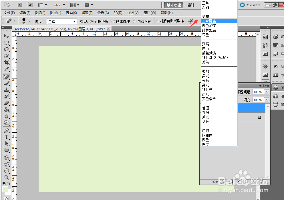Toggle tablet pressure size button
Screen dimensions: 284x200
pos(190,21)
